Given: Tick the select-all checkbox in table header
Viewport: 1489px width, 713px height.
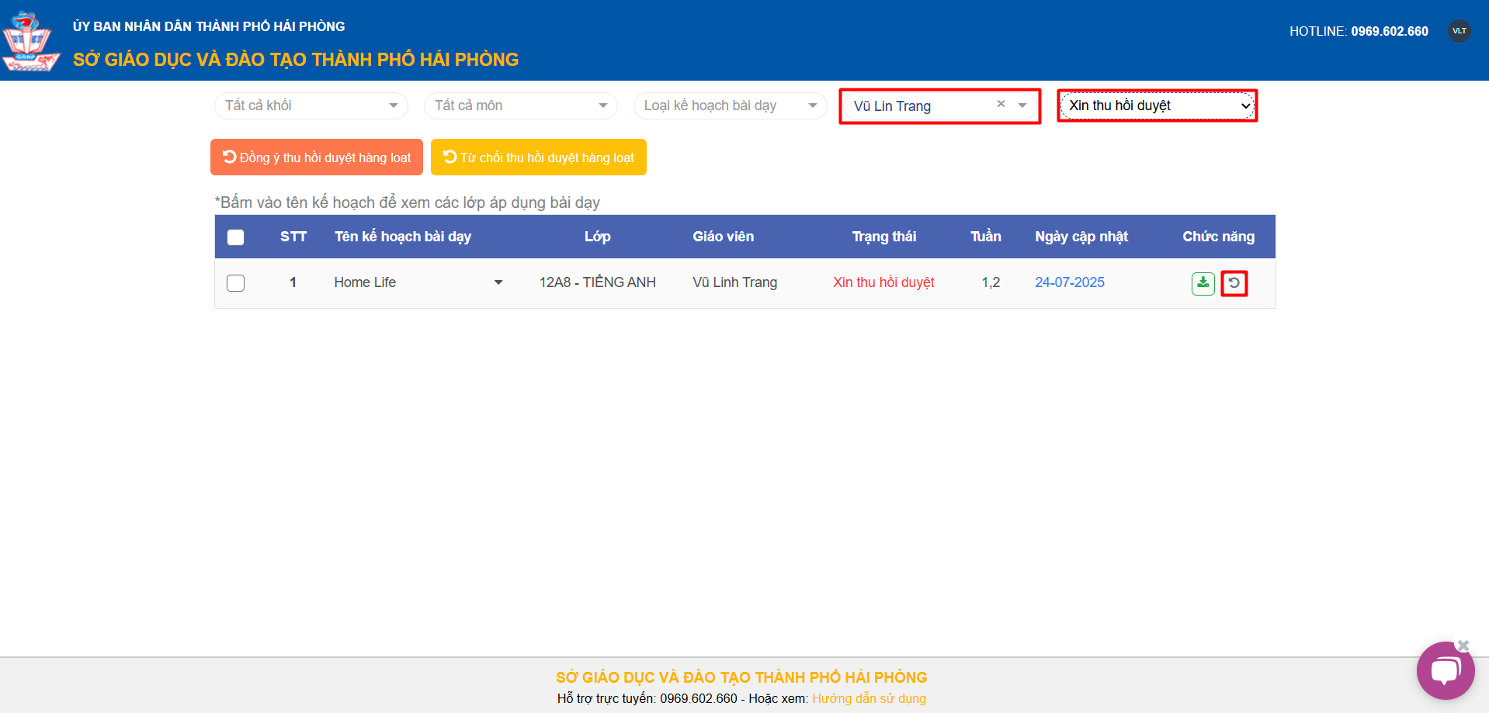Looking at the screenshot, I should [236, 237].
